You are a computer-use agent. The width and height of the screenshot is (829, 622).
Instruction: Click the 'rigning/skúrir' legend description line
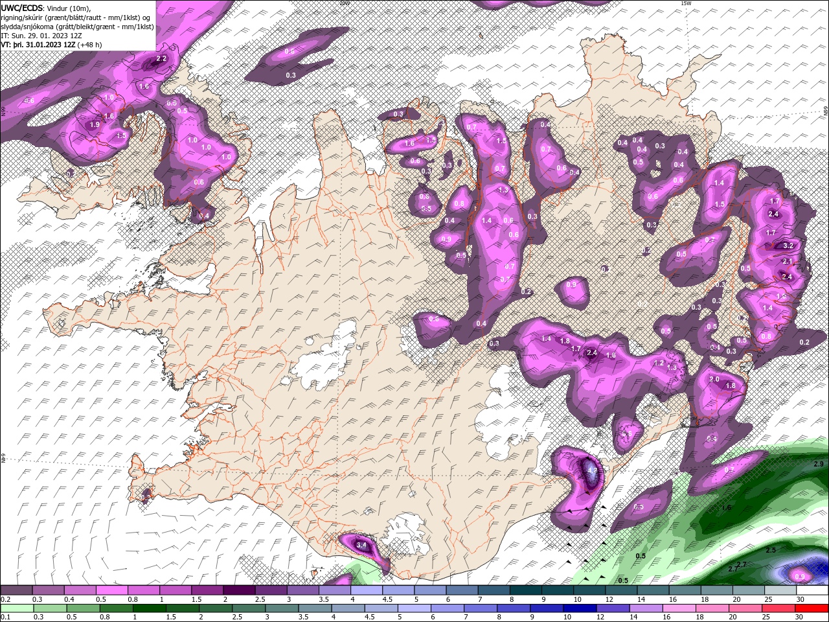76,17
